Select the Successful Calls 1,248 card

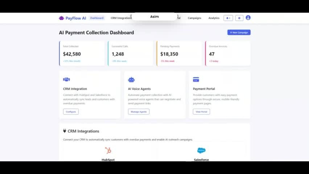[130, 53]
